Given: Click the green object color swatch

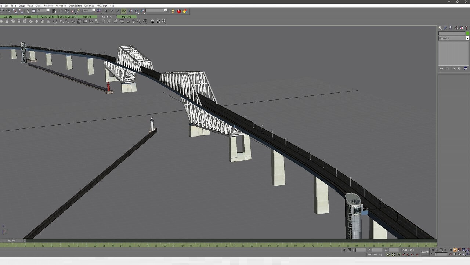Looking at the screenshot, I should pos(467,33).
